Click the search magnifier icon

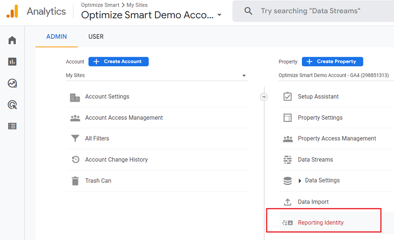click(248, 11)
